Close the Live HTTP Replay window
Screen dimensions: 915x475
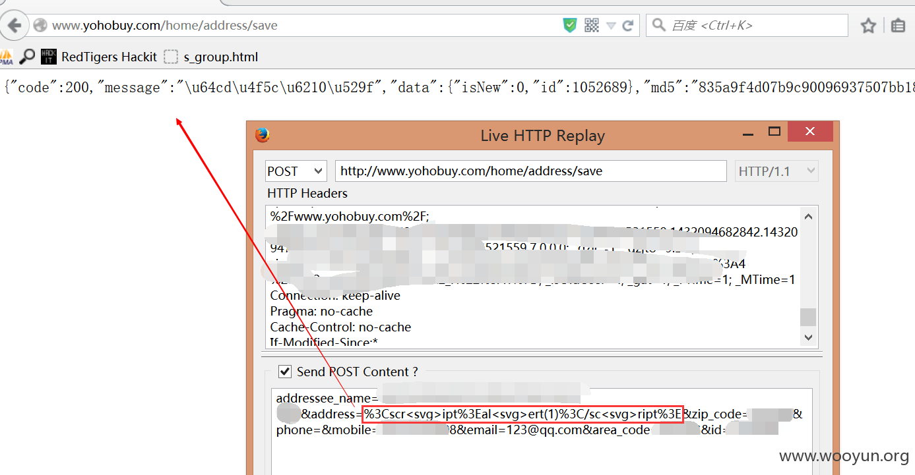(810, 132)
